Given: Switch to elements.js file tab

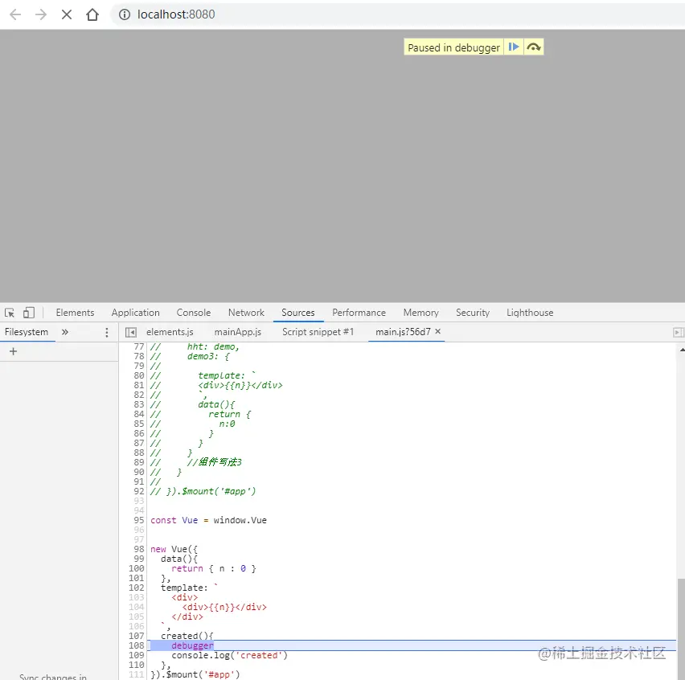Looking at the screenshot, I should click(170, 332).
